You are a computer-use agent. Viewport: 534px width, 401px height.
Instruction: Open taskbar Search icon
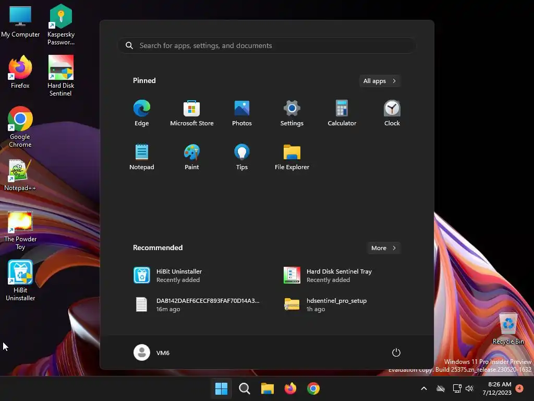[244, 388]
